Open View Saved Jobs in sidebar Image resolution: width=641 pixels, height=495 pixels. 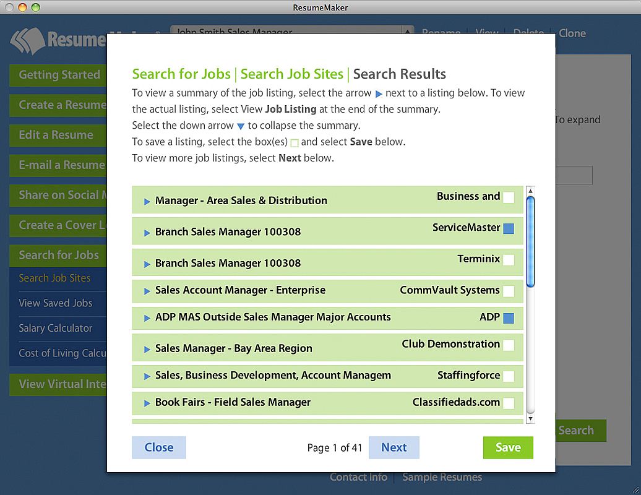[56, 303]
